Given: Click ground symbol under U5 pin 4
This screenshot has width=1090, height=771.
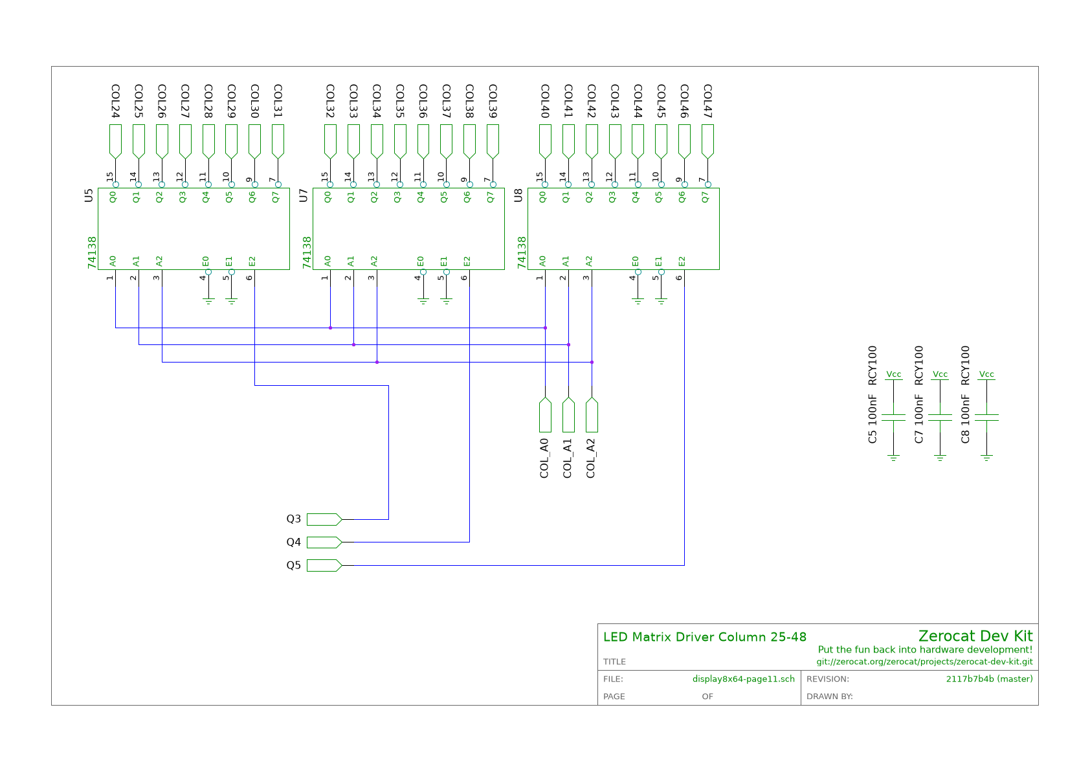Looking at the screenshot, I should click(x=208, y=301).
